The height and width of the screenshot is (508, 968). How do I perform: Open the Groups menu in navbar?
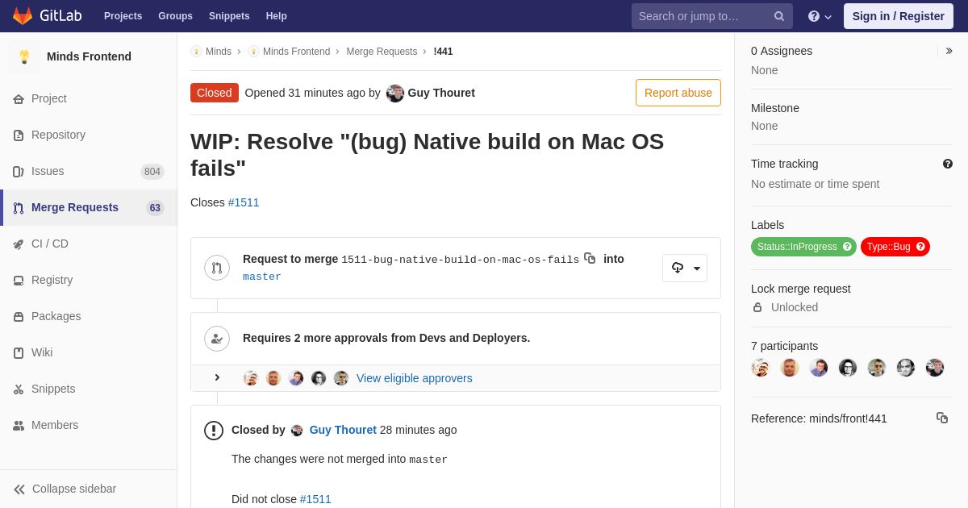tap(175, 16)
